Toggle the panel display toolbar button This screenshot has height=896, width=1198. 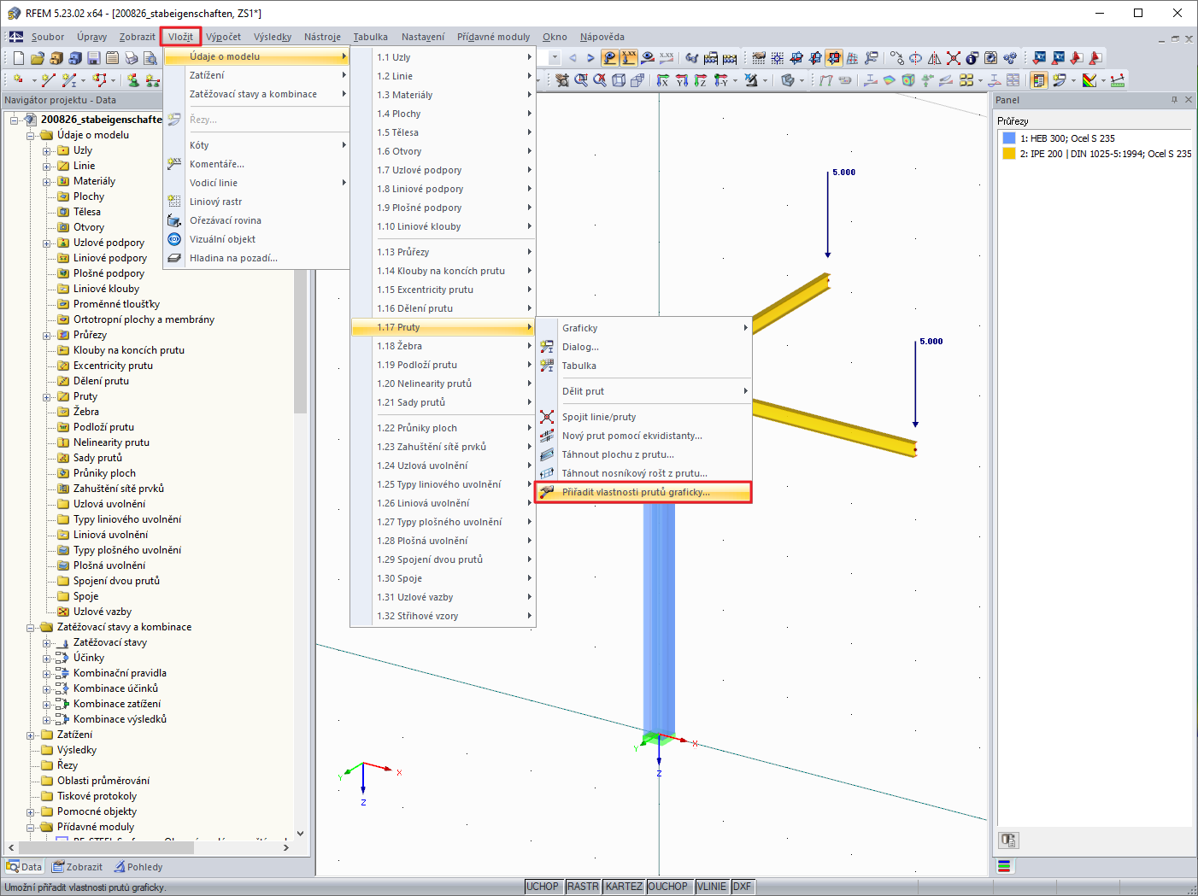point(1039,80)
